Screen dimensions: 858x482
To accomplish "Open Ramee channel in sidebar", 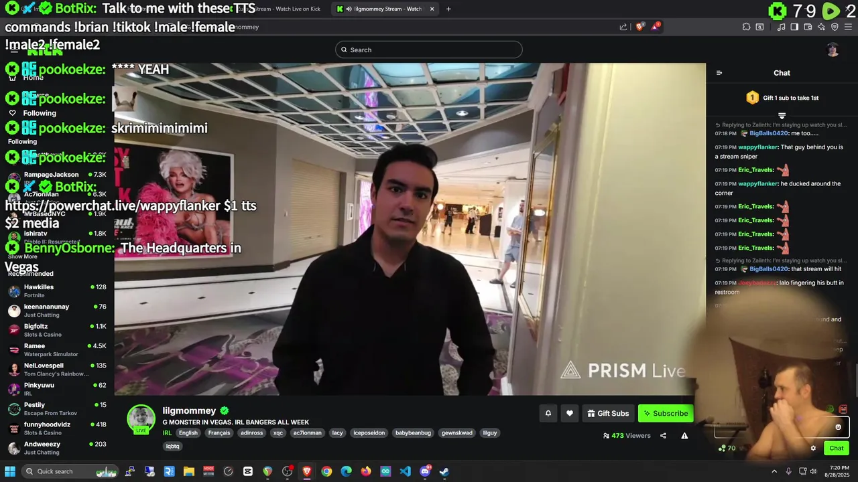I will click(x=57, y=349).
